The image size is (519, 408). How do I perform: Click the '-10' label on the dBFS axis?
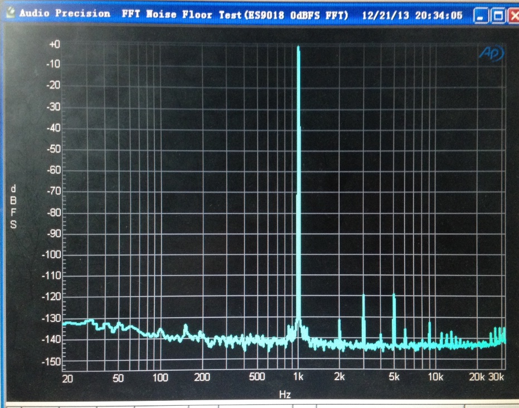point(53,63)
